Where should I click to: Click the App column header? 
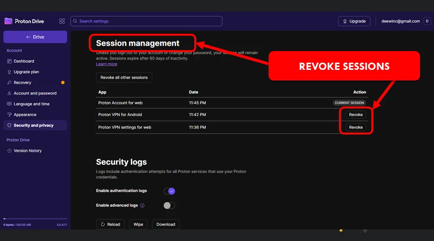(x=102, y=92)
